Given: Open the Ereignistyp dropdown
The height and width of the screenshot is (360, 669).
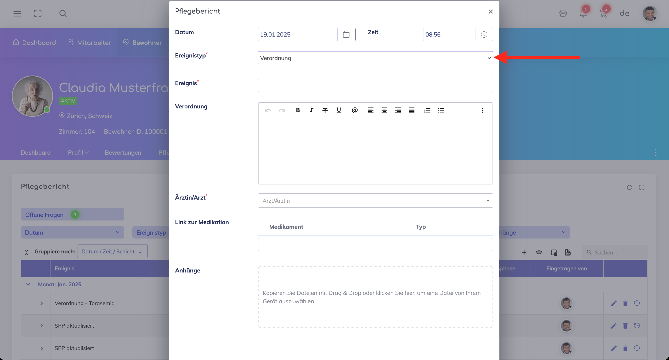Looking at the screenshot, I should [x=375, y=58].
